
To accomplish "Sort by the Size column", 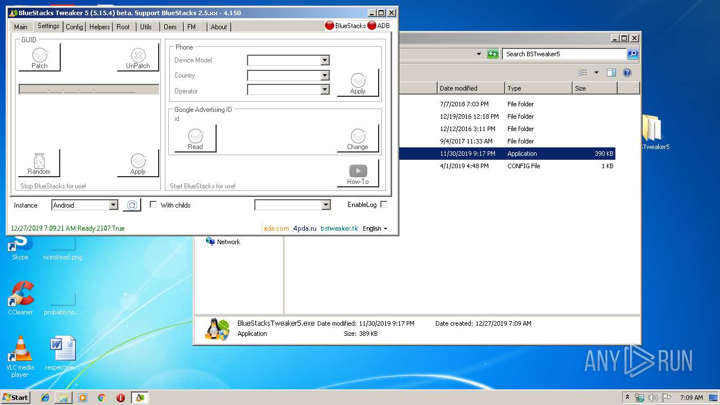I will pos(595,88).
